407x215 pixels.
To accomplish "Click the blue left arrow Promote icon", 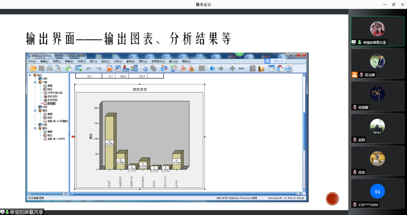I will coord(212,68).
